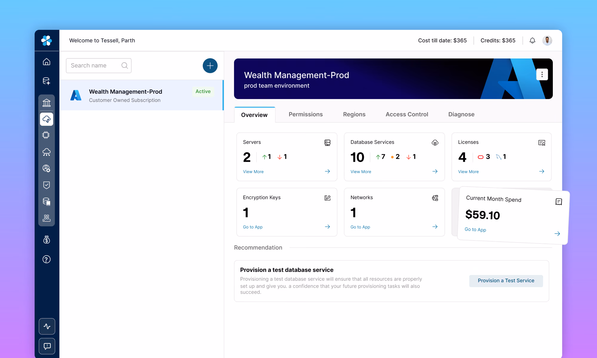Open the help question mark icon

pos(47,260)
